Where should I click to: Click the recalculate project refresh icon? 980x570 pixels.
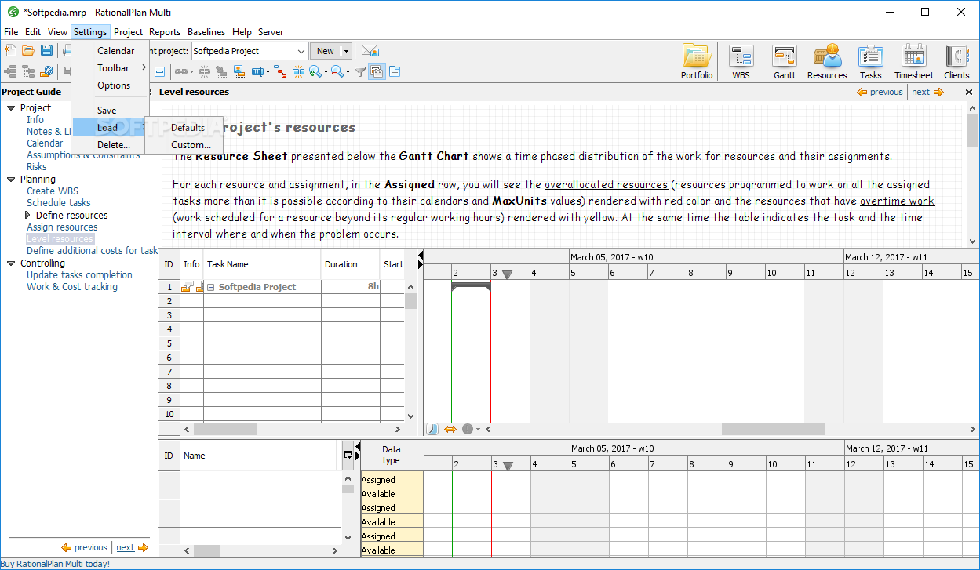click(x=46, y=71)
